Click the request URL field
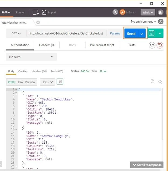 click(66, 33)
